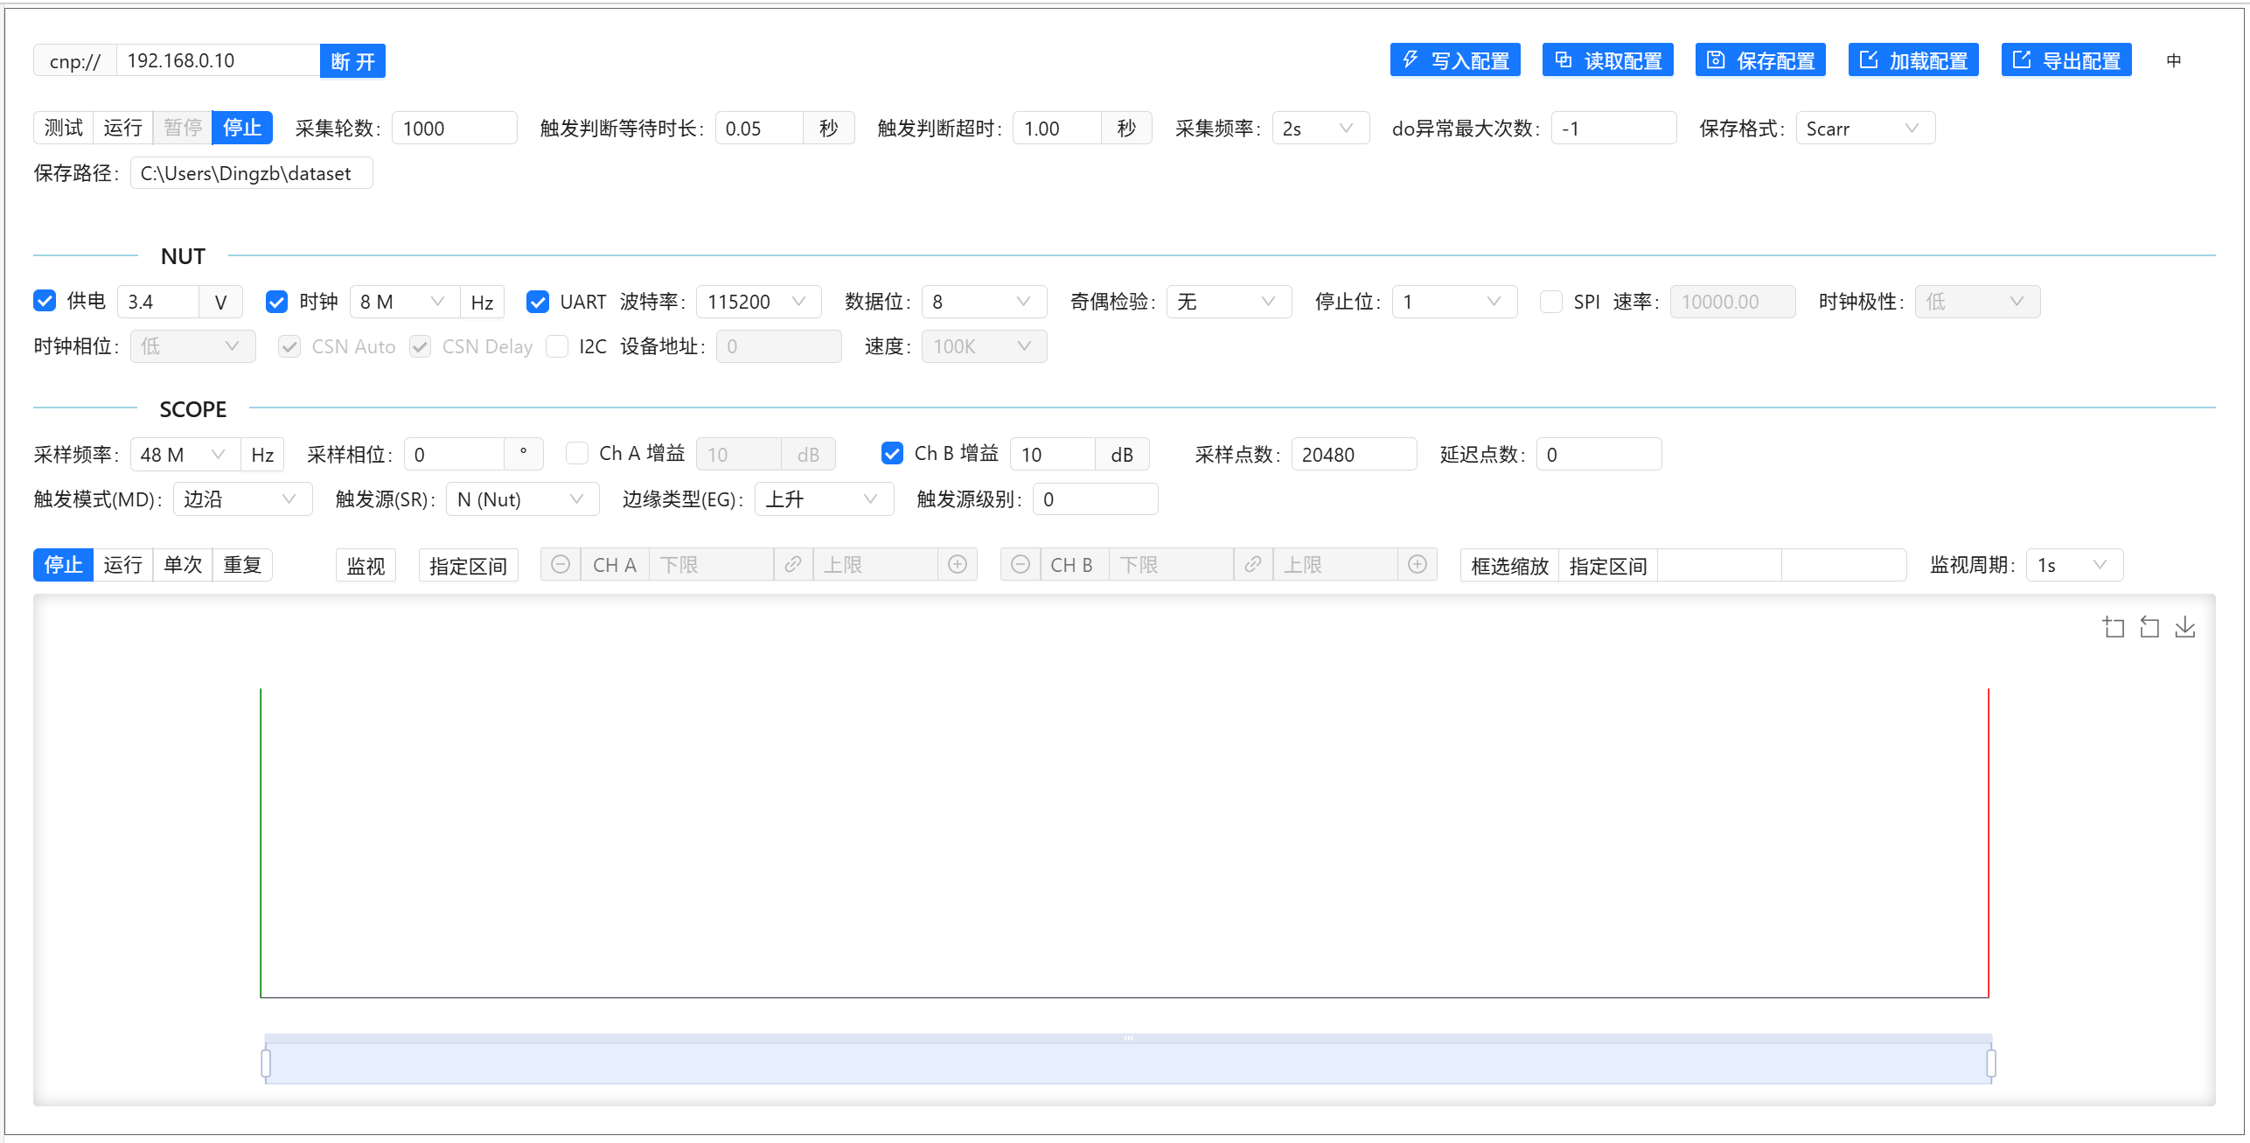Click the reset zoom icon above the chart
This screenshot has width=2250, height=1143.
[x=2149, y=626]
